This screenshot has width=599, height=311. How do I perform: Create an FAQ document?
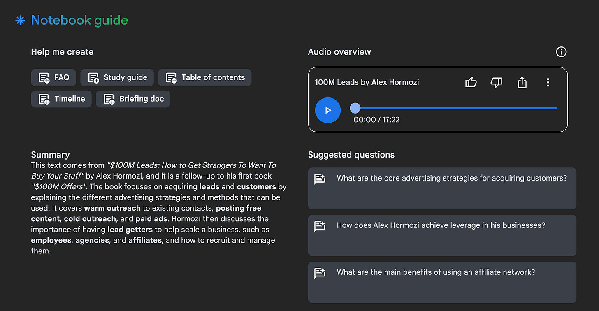point(53,77)
